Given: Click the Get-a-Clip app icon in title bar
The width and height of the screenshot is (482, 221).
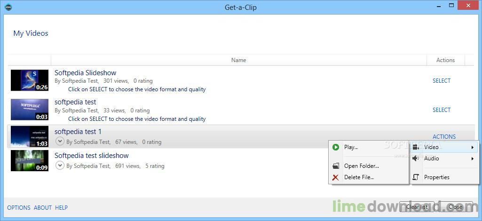Looking at the screenshot, I should (x=8, y=7).
